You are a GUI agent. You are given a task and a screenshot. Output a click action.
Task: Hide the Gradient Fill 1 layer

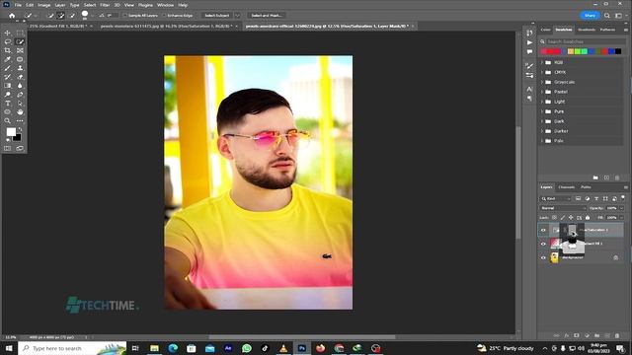pyautogui.click(x=543, y=244)
